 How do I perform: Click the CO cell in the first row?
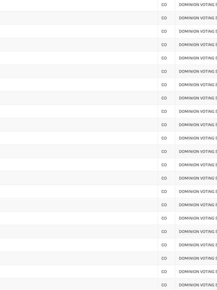tap(164, 5)
